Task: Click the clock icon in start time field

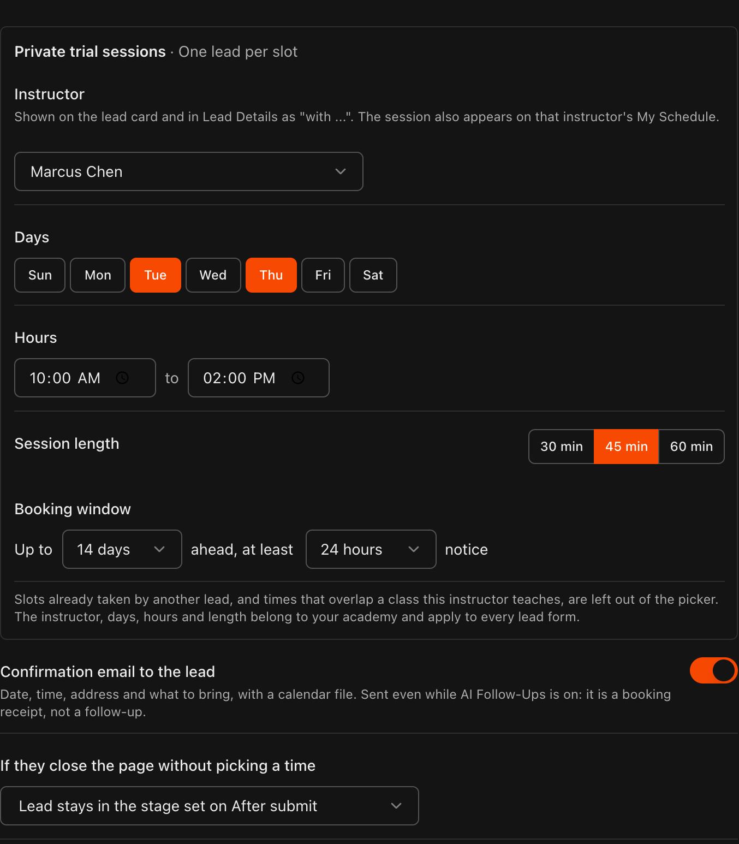Action: tap(122, 378)
